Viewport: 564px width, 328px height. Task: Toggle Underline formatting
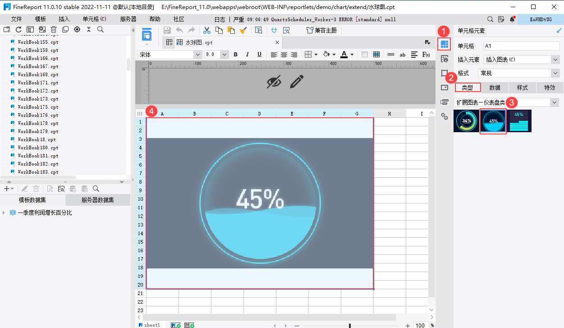[x=259, y=55]
